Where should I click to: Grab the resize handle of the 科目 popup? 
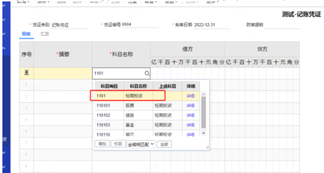point(207,147)
